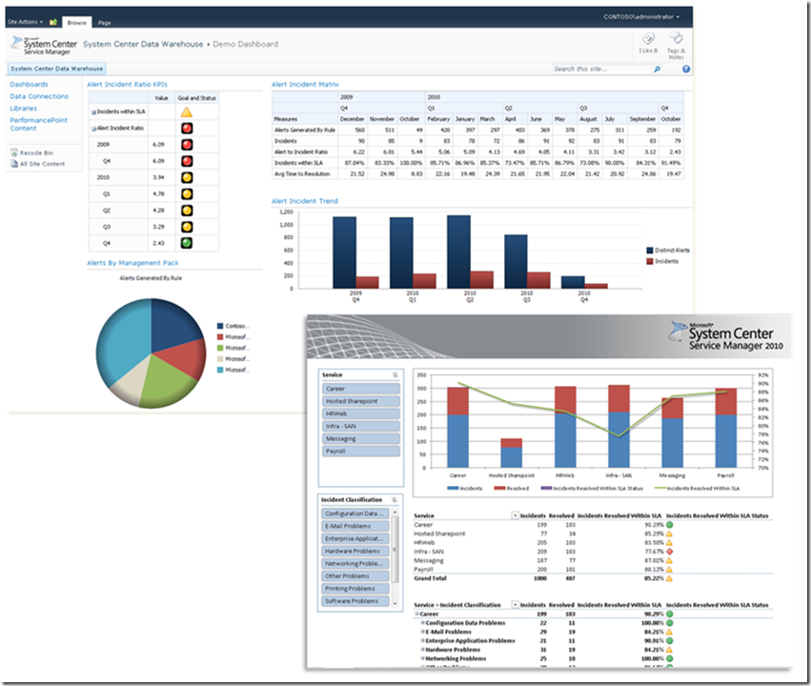Toggle the Payroll slicer item
Image resolution: width=811 pixels, height=686 pixels.
tap(361, 452)
